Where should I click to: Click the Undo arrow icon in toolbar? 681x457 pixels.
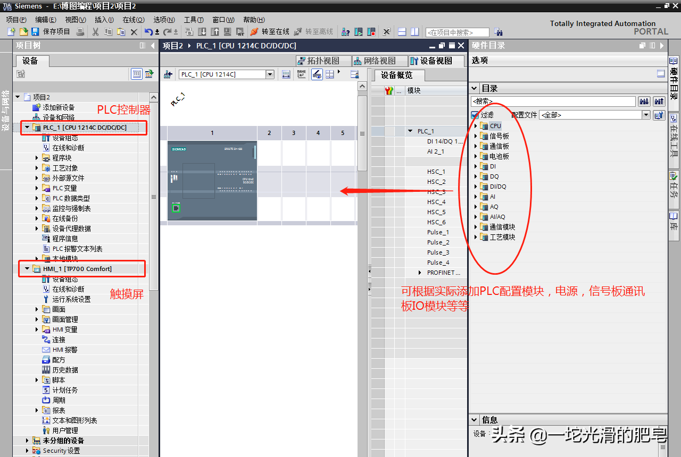[x=149, y=32]
